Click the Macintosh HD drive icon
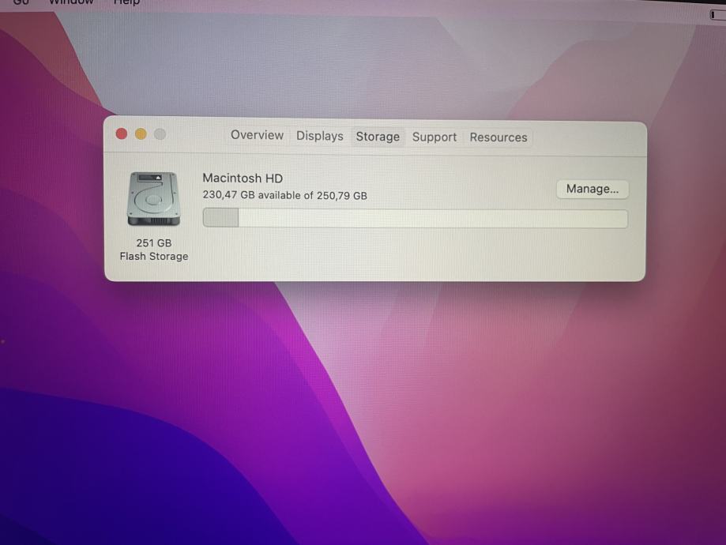 (x=153, y=199)
